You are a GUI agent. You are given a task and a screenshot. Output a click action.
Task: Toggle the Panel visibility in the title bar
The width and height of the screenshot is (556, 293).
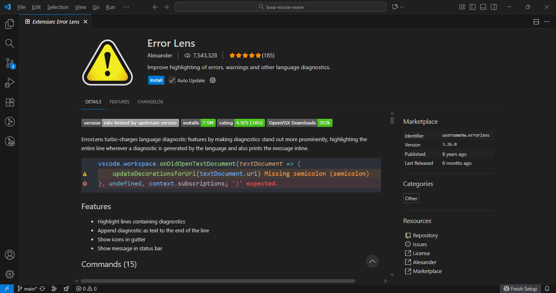tap(483, 7)
